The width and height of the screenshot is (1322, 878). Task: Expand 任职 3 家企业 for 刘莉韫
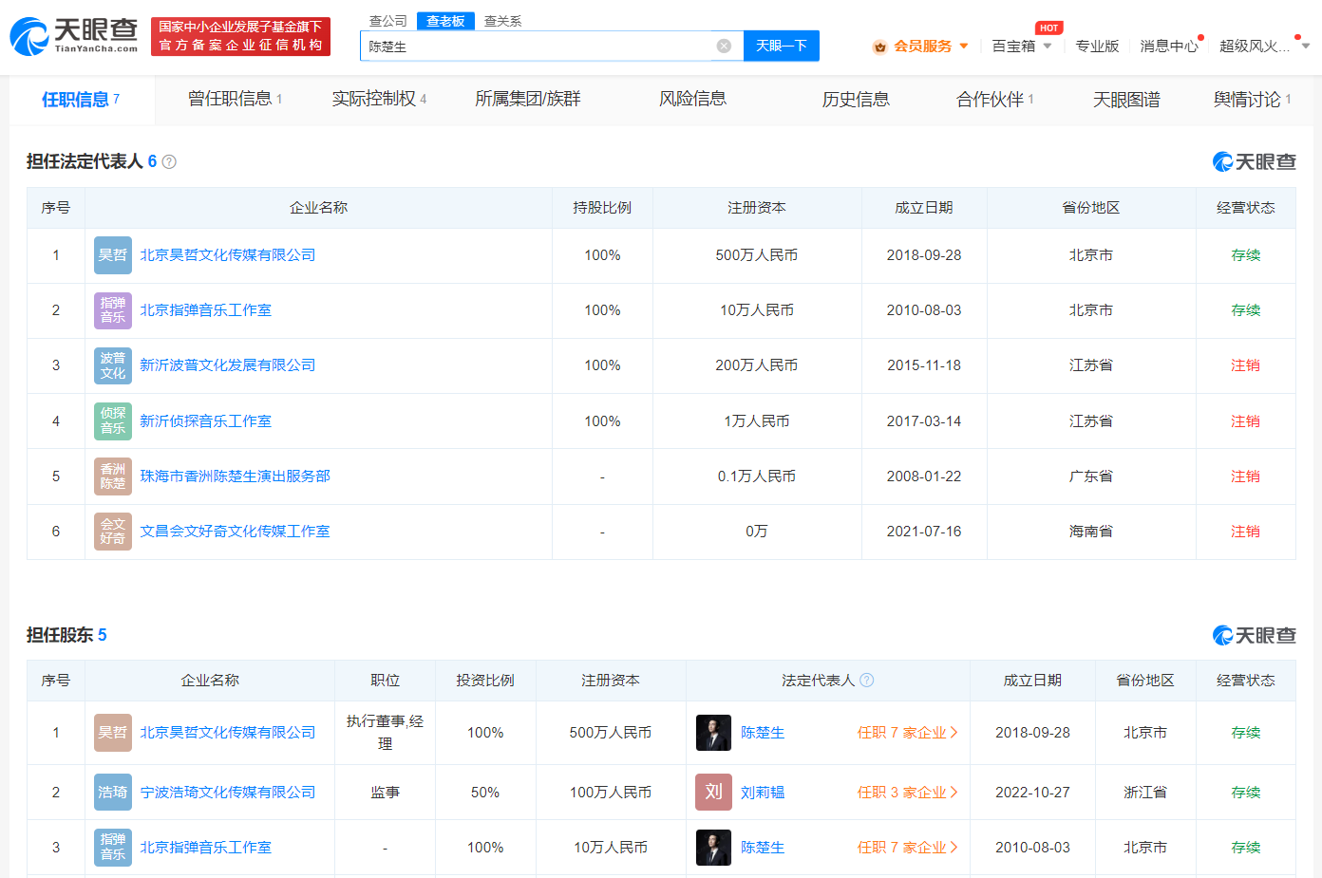908,793
